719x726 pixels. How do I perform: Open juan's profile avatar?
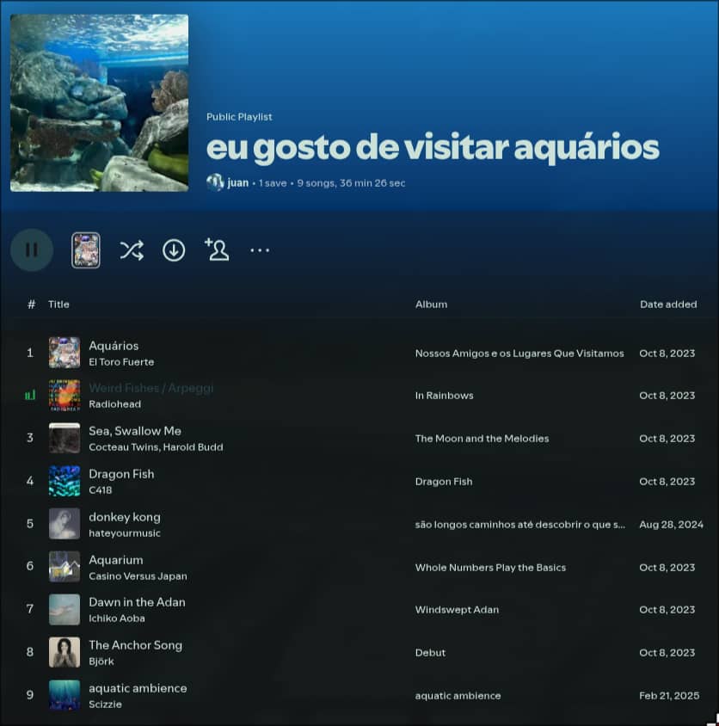(215, 182)
